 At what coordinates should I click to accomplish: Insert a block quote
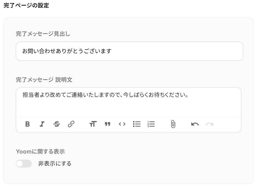tap(107, 124)
